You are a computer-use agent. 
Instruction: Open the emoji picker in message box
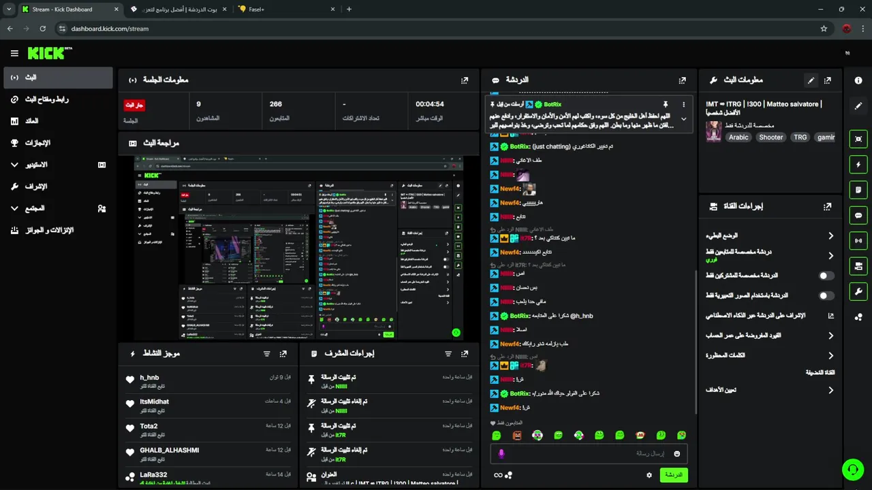coord(677,454)
